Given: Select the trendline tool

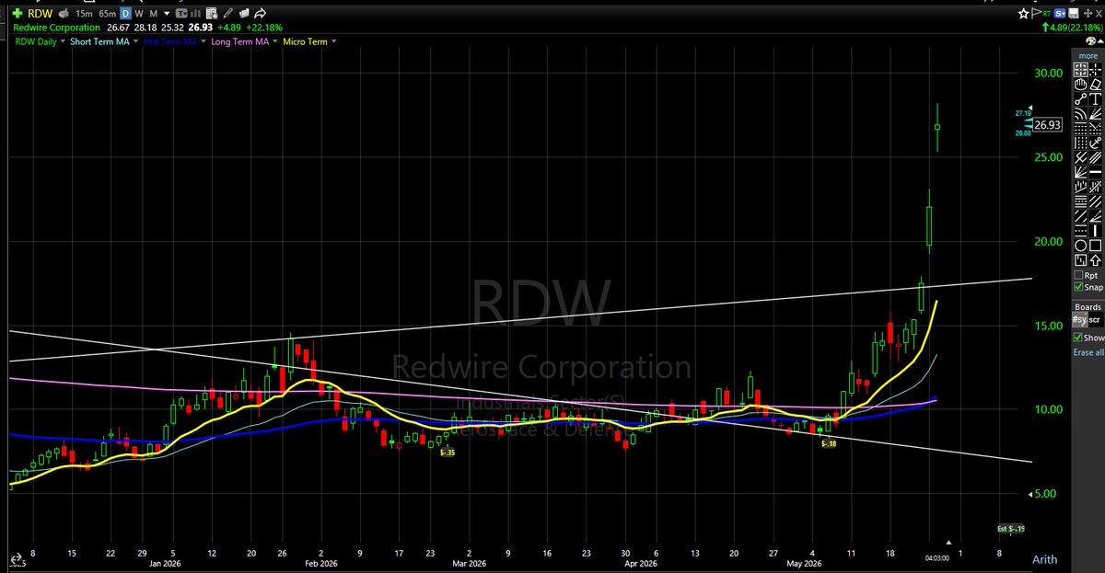Looking at the screenshot, I should [1081, 99].
